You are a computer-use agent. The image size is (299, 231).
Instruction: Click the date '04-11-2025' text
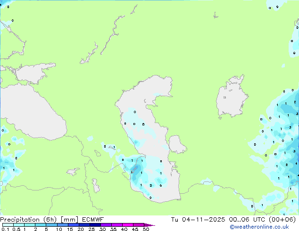[x=203, y=220]
